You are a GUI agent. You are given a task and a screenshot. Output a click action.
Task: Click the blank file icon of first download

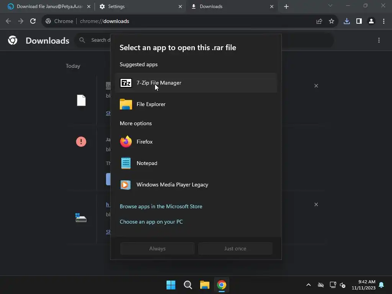81,100
